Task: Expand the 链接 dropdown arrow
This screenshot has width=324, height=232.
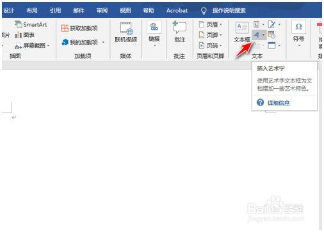Action: (154, 45)
